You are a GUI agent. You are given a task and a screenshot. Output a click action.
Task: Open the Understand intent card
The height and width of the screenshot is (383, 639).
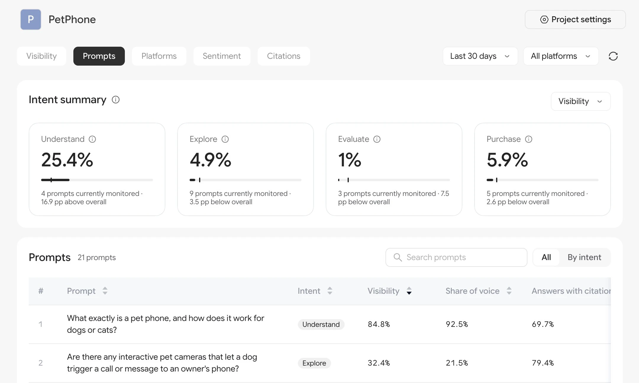(97, 169)
